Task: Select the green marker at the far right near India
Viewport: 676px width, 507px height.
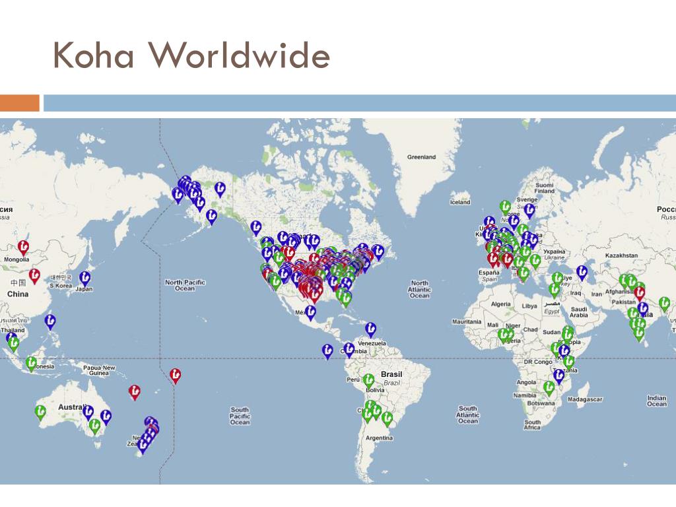Action: point(664,304)
